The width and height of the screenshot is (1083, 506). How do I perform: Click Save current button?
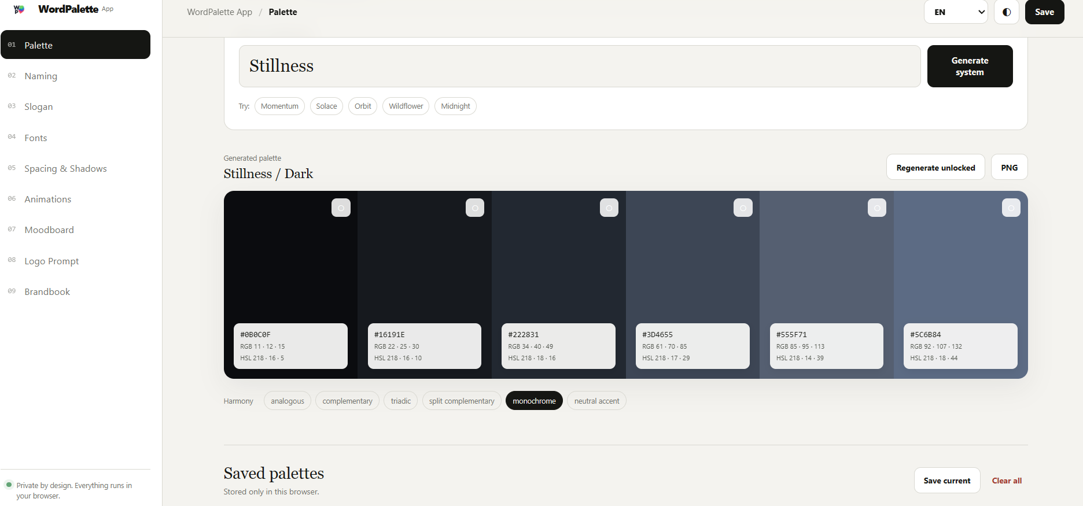[x=947, y=481]
